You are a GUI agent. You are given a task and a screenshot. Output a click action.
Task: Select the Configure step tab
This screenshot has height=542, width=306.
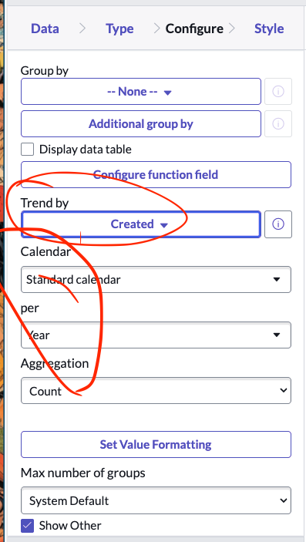coord(194,29)
